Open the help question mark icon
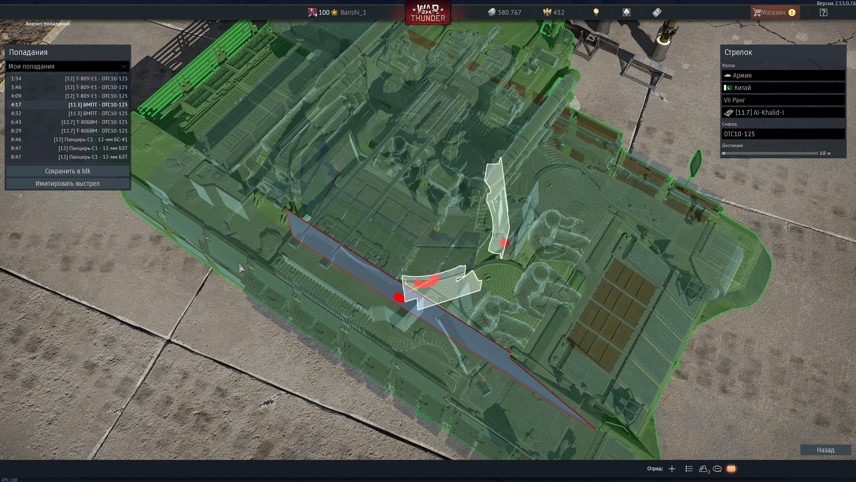 823,12
